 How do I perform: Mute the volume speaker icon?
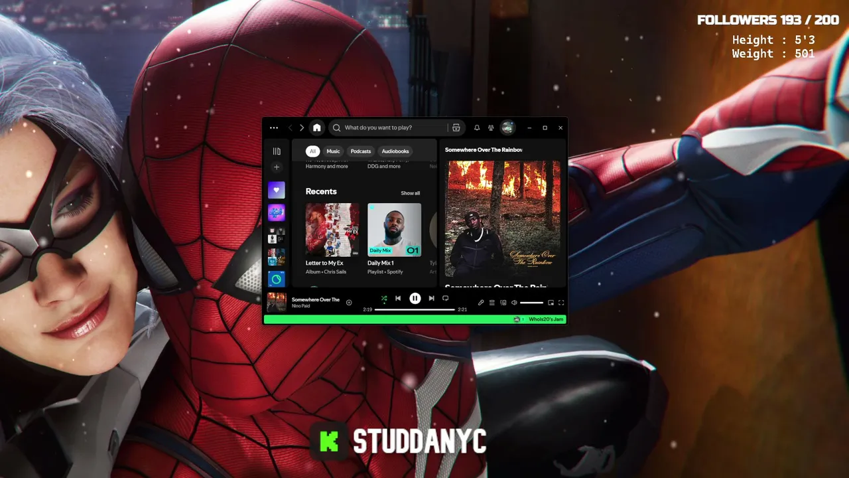pos(514,303)
